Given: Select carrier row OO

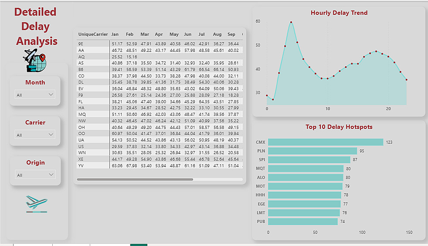Looking at the screenshot, I should 160,133.
